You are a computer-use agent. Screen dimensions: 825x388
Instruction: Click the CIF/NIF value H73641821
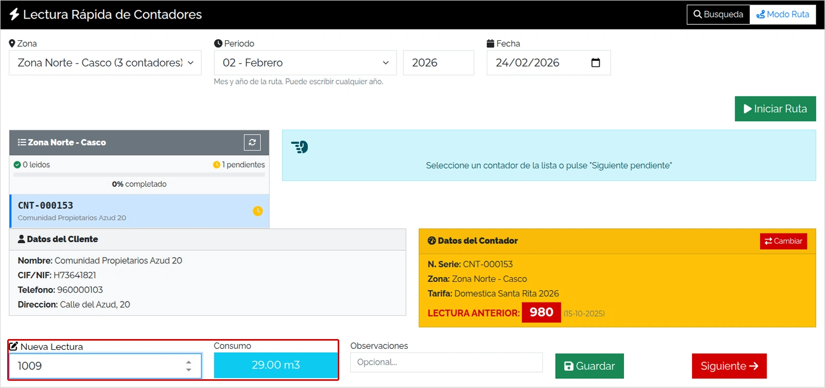75,275
